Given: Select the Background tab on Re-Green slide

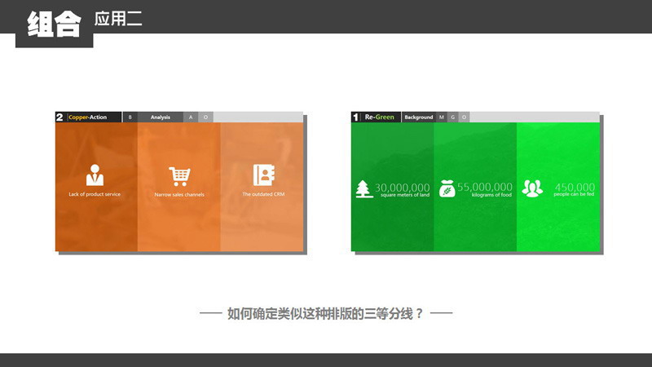Looking at the screenshot, I should (x=419, y=117).
